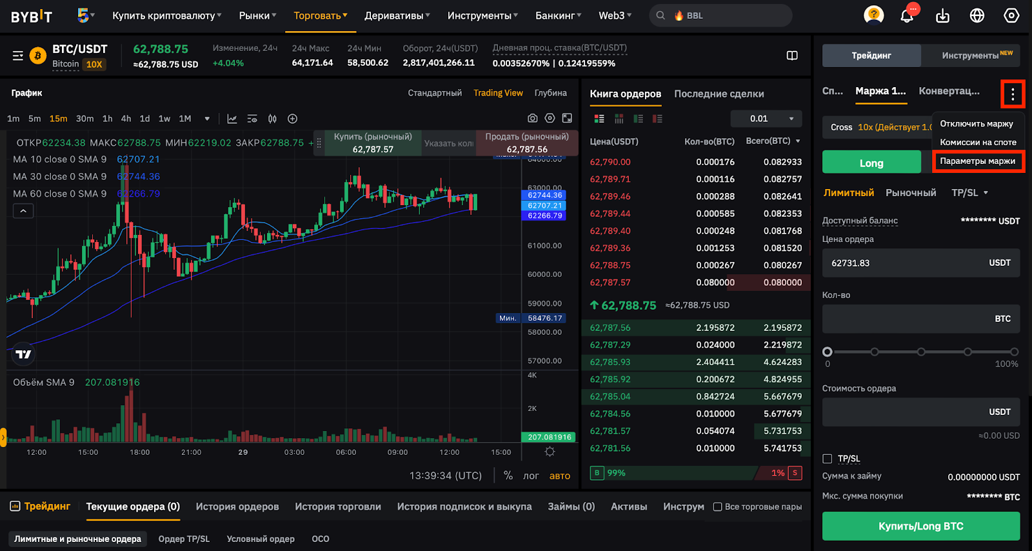
Task: Click the order amount slider zero handle
Action: [828, 352]
